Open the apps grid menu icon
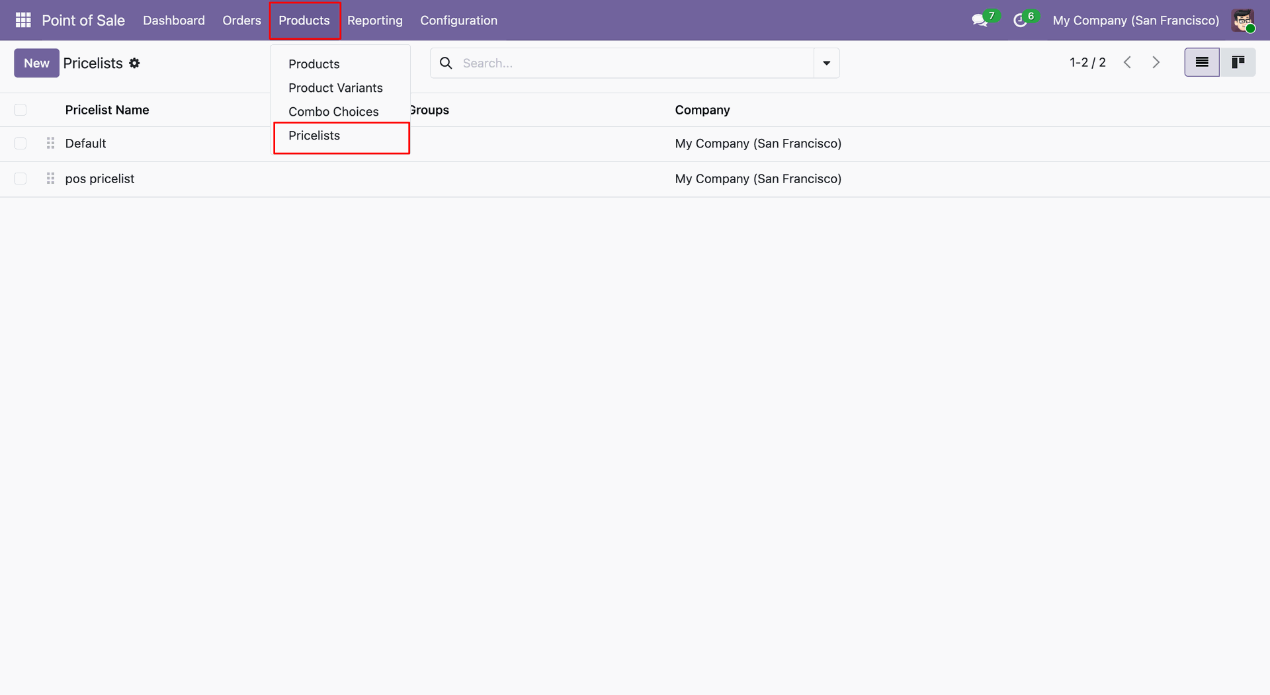 23,20
